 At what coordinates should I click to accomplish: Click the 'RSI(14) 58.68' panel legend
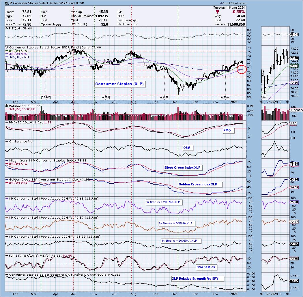click(18, 28)
